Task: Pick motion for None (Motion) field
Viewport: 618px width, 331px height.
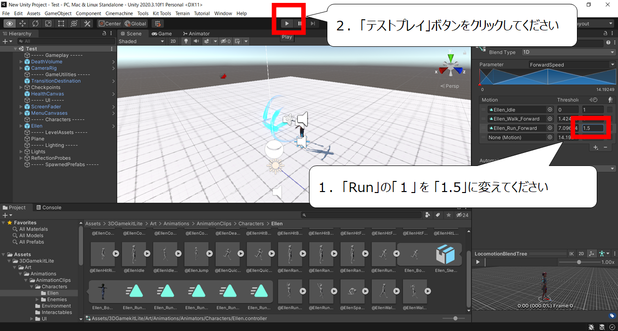Action: [x=549, y=138]
